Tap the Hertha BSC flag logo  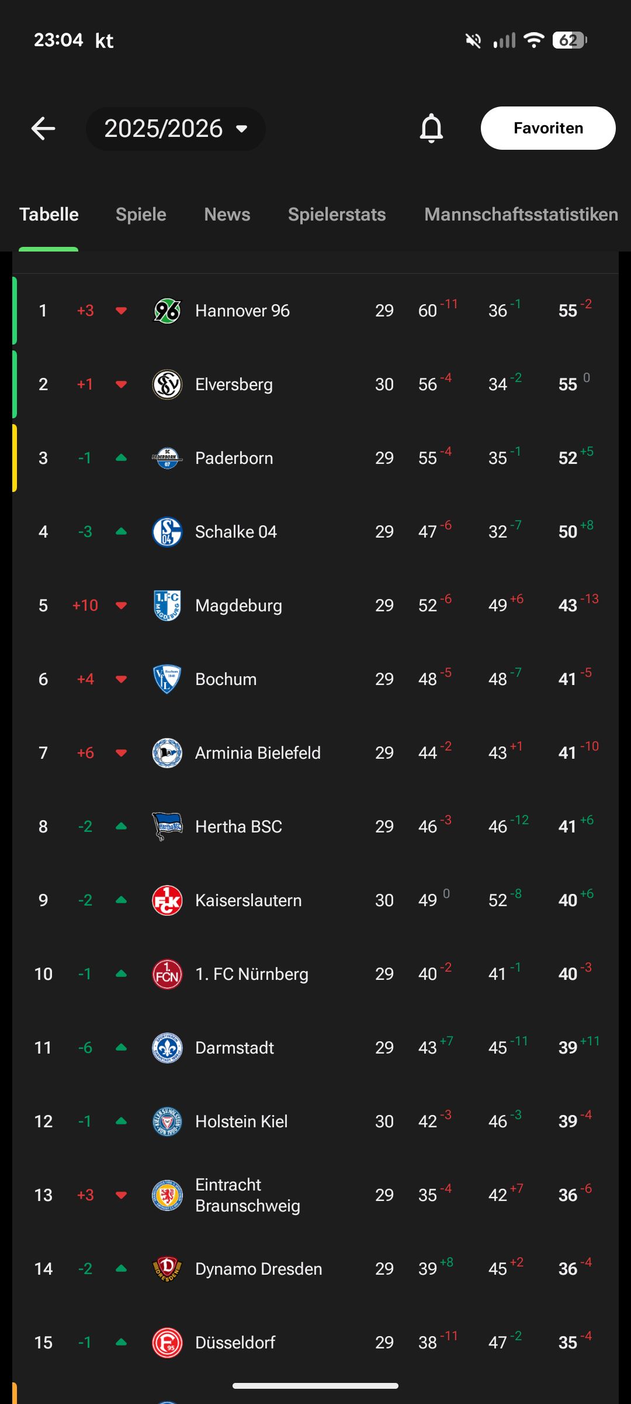(x=167, y=827)
